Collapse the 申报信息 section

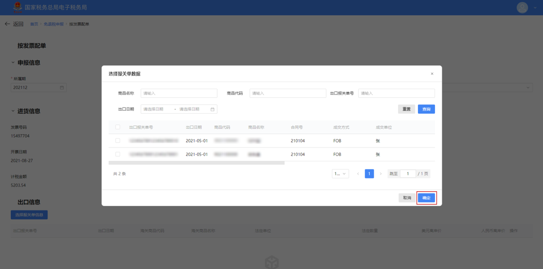click(x=13, y=63)
